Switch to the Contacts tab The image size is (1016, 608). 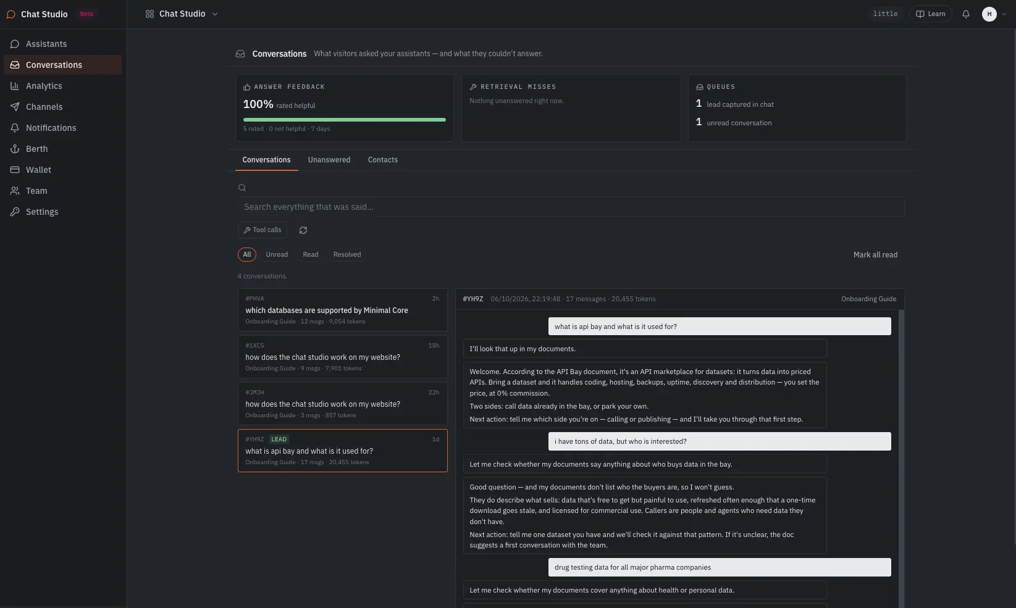click(x=383, y=160)
